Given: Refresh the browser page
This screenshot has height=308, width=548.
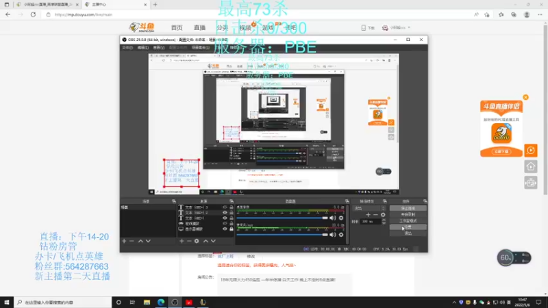Looking at the screenshot, I should click(33, 14).
